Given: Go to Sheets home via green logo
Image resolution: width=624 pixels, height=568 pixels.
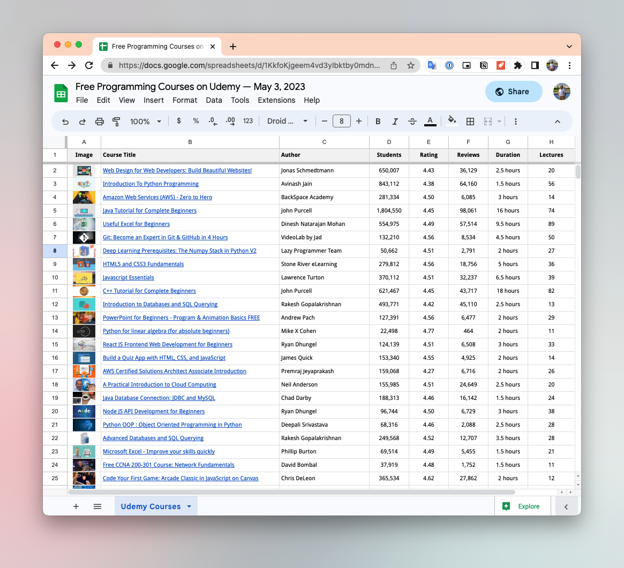Looking at the screenshot, I should click(x=61, y=94).
